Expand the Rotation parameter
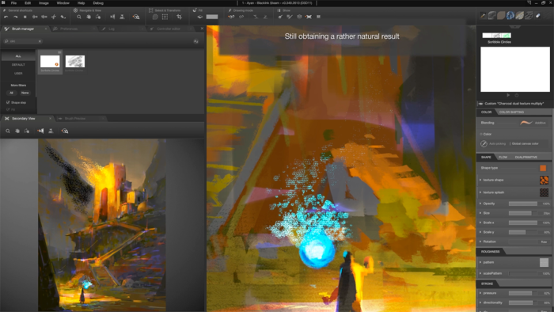Screen dimensions: 554x312 pos(480,242)
